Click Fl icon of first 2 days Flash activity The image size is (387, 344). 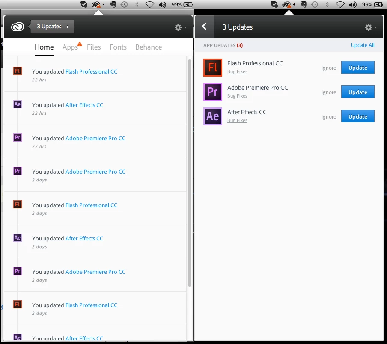coord(18,205)
